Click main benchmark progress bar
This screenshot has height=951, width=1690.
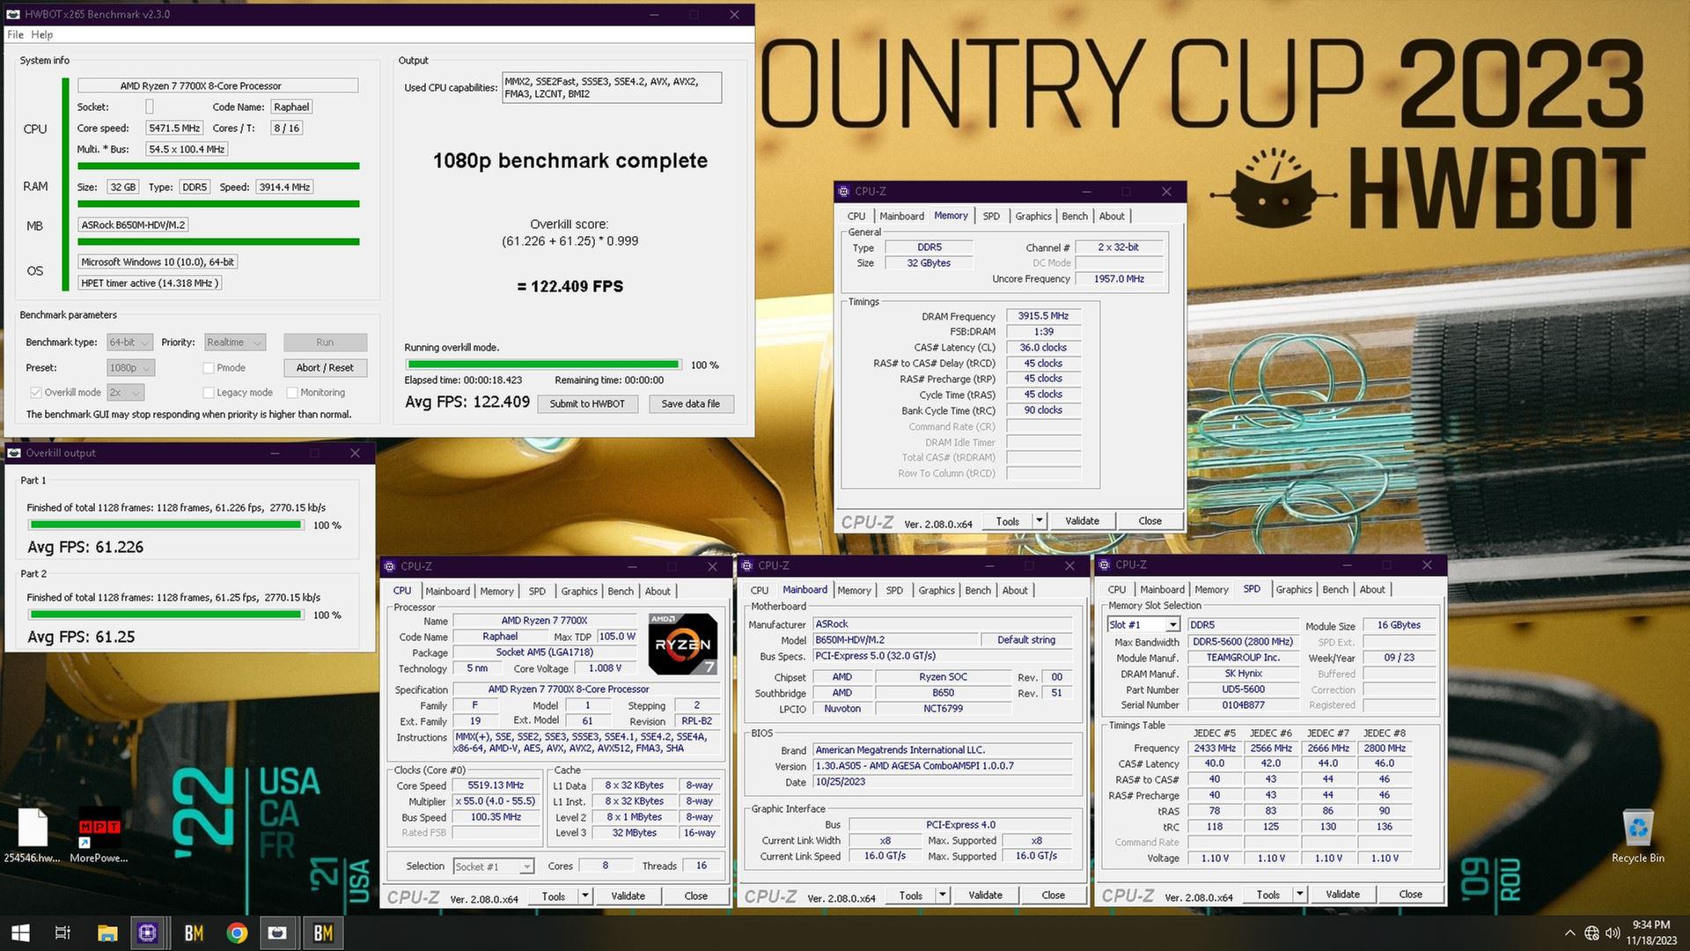coord(542,365)
